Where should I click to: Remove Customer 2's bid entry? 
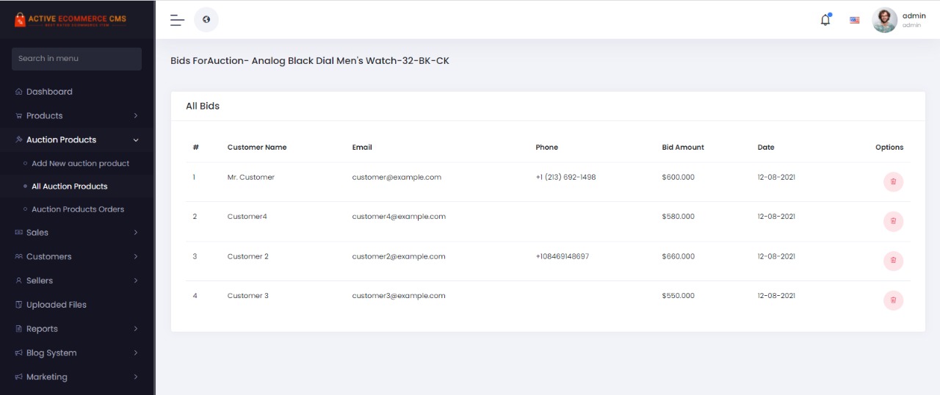(x=893, y=261)
